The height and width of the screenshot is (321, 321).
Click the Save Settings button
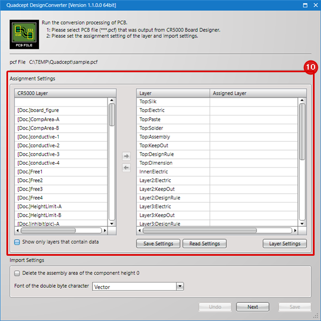[x=158, y=243]
